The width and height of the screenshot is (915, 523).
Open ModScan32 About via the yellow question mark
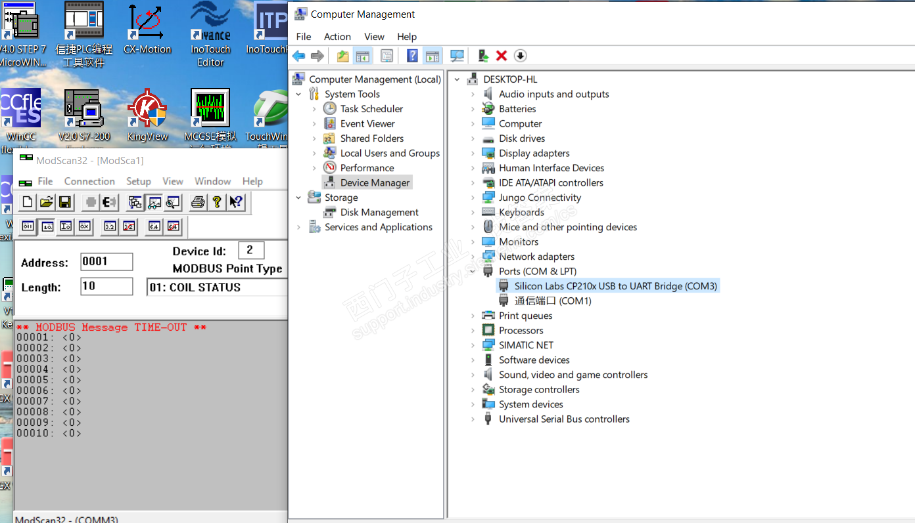point(216,202)
